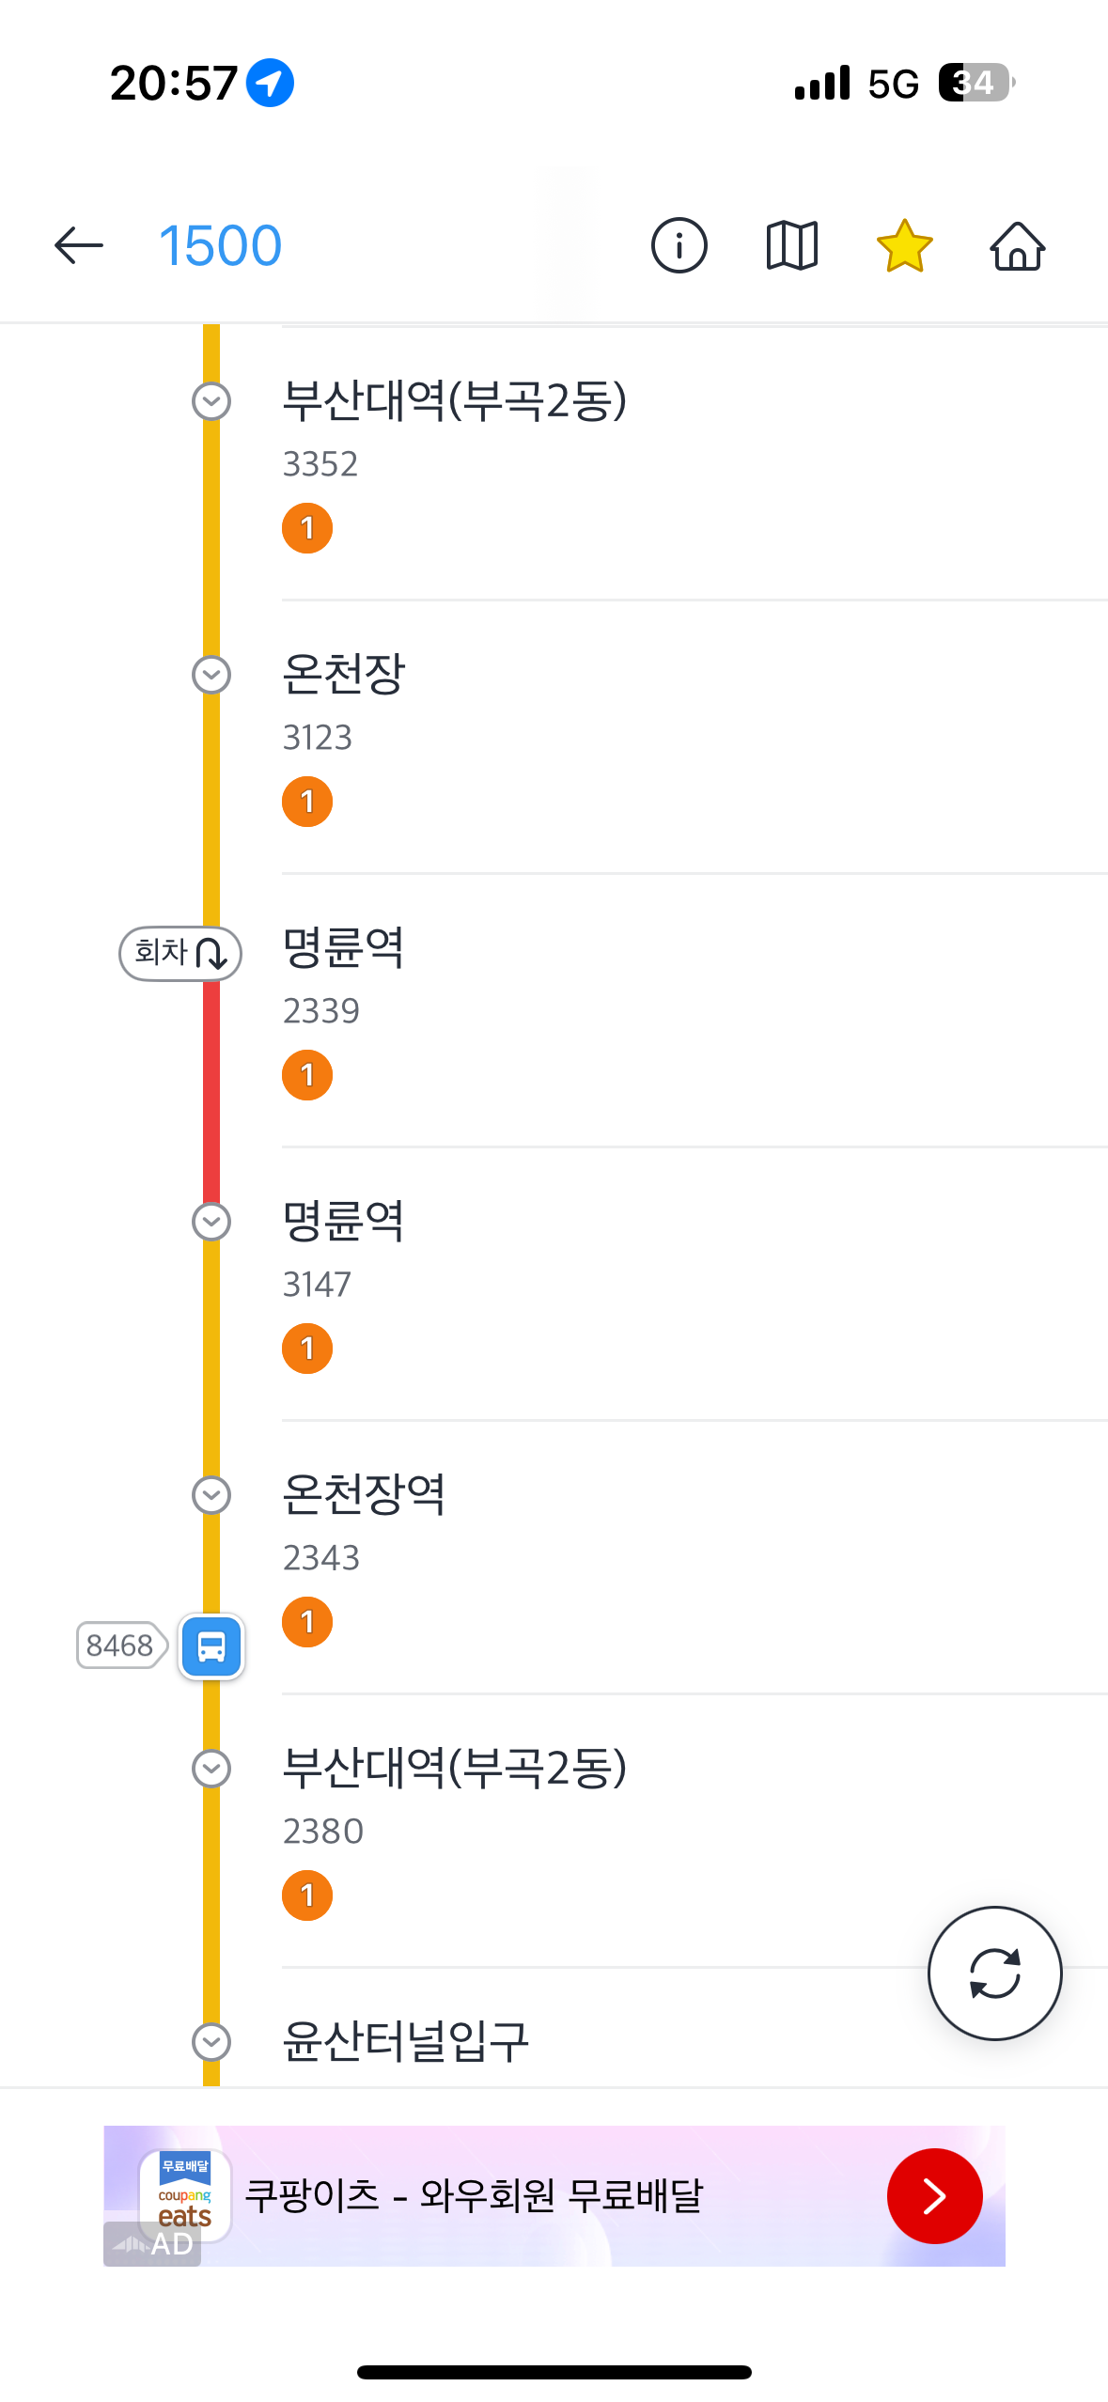Expand the 온천장 3123 stop chevron
Screen dimensions: 1108x2402
[x=211, y=675]
